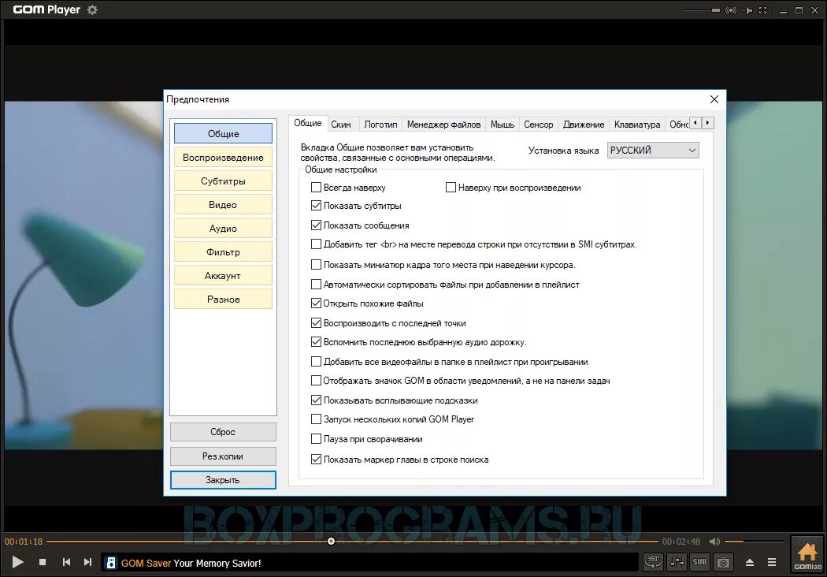Viewport: 827px width, 577px height.
Task: Check Добавить тег <br> option
Action: [316, 244]
